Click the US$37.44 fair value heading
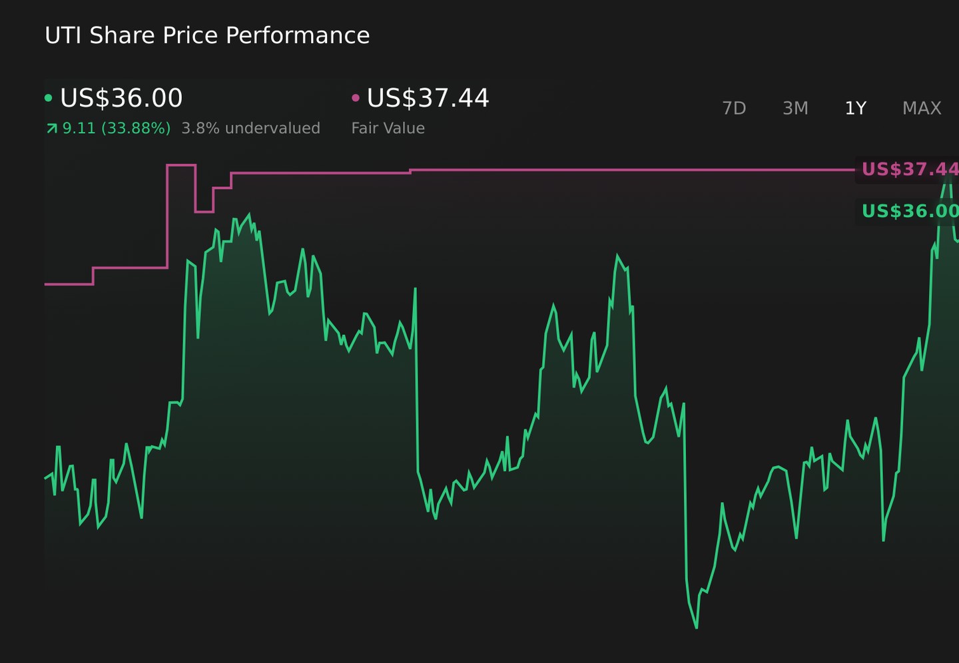 (x=428, y=99)
